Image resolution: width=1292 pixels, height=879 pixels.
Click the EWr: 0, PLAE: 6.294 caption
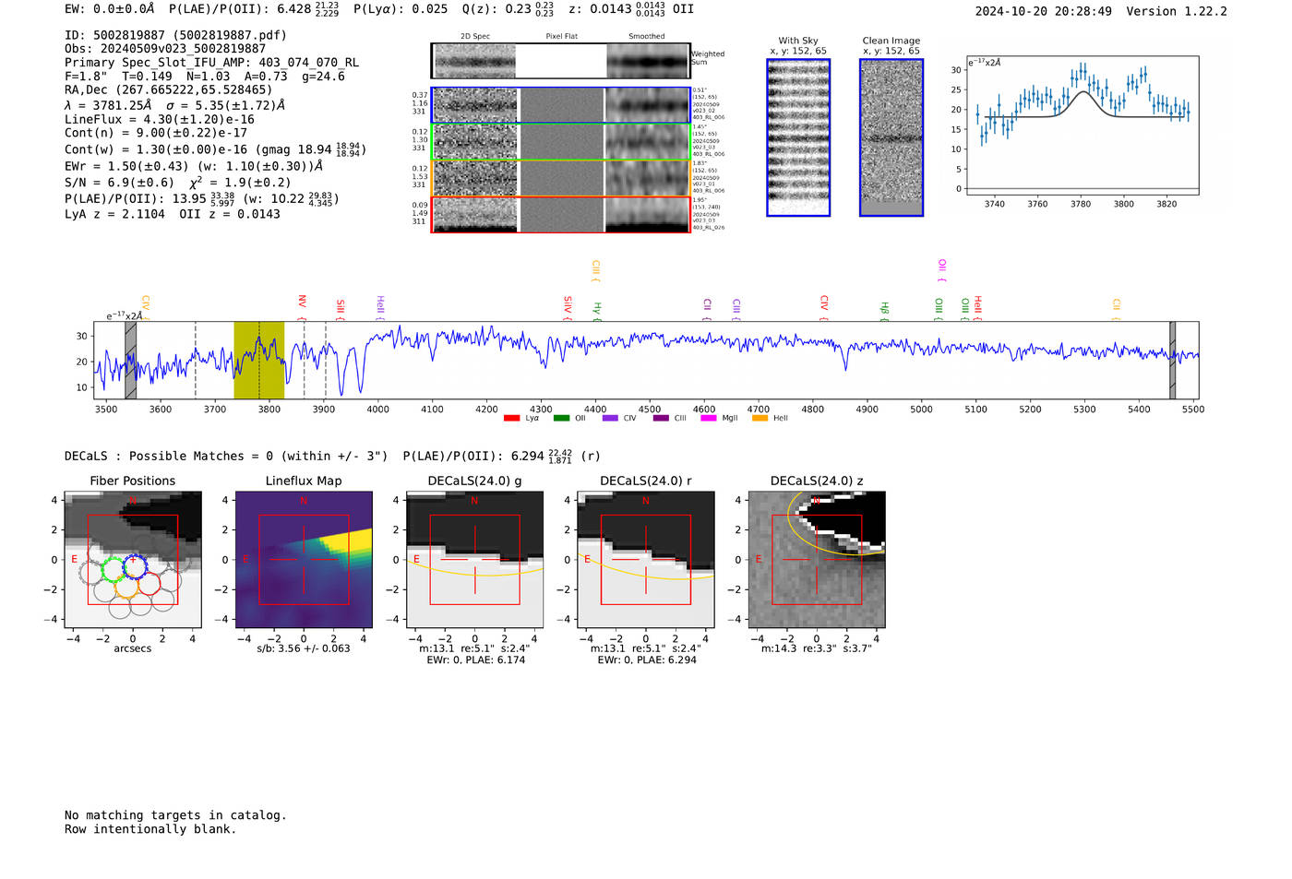click(x=646, y=660)
